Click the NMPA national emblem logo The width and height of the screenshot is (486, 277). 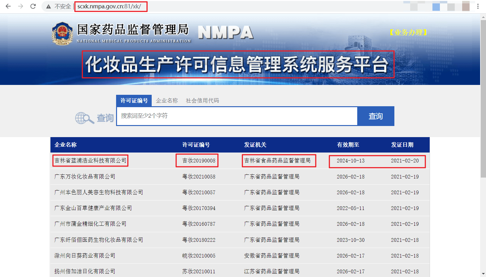coord(63,33)
